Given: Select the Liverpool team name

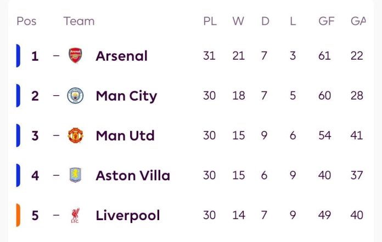Looking at the screenshot, I should tap(128, 215).
